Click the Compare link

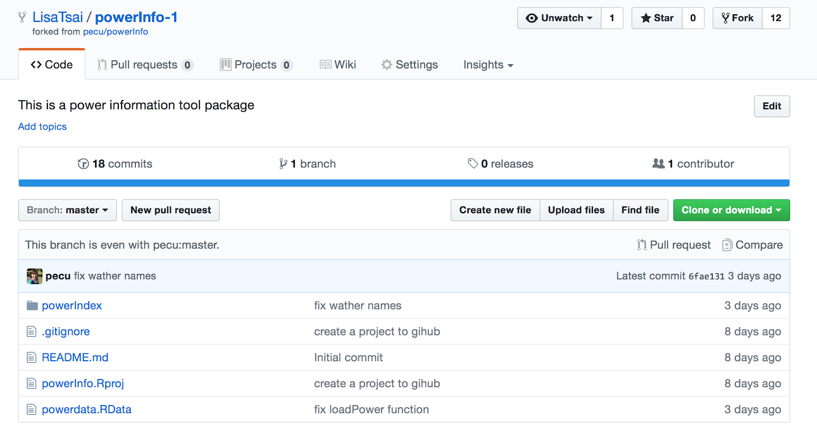pos(753,245)
